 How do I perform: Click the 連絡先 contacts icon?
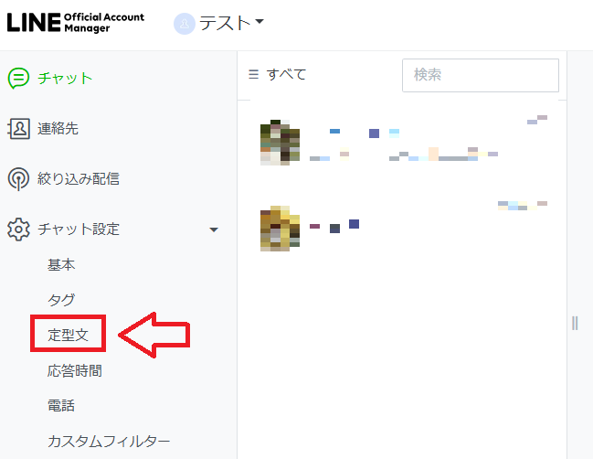coord(18,129)
